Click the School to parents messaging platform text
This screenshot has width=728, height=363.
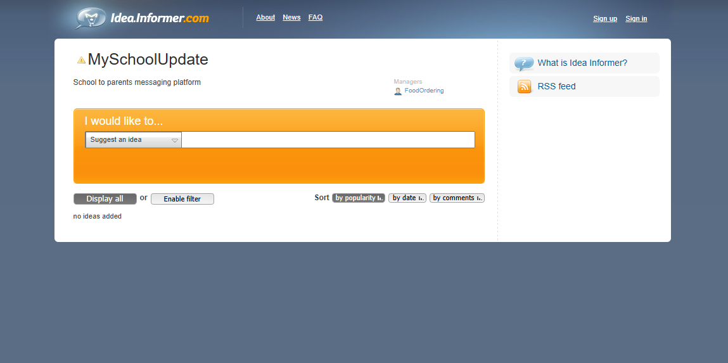click(x=137, y=82)
